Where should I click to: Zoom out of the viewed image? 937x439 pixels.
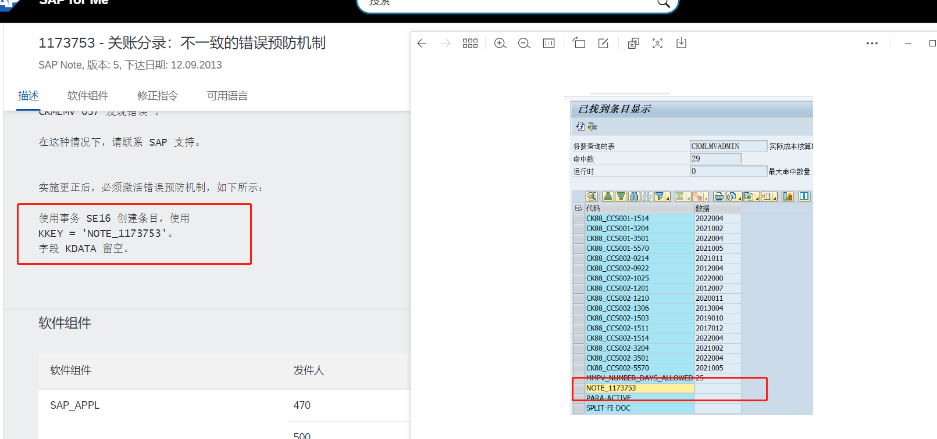tap(524, 44)
